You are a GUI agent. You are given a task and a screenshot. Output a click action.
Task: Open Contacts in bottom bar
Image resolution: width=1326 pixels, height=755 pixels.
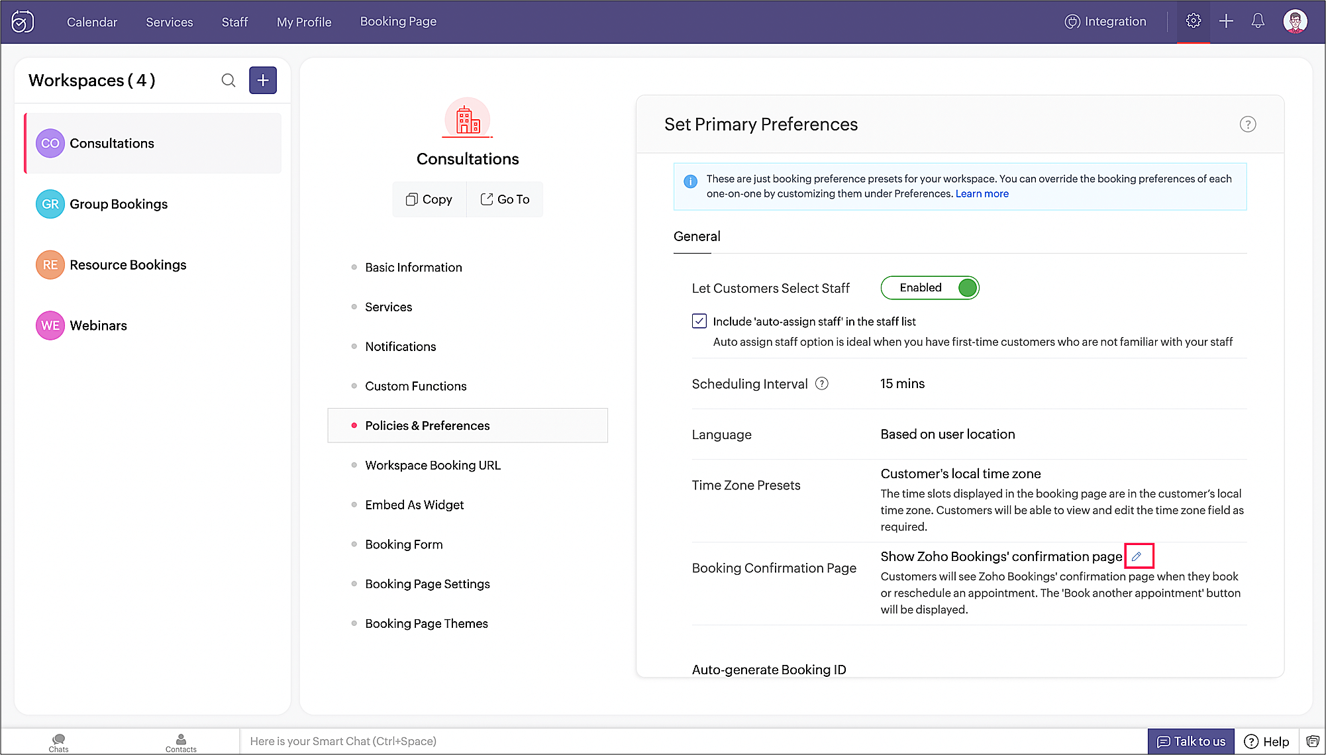pos(181,742)
